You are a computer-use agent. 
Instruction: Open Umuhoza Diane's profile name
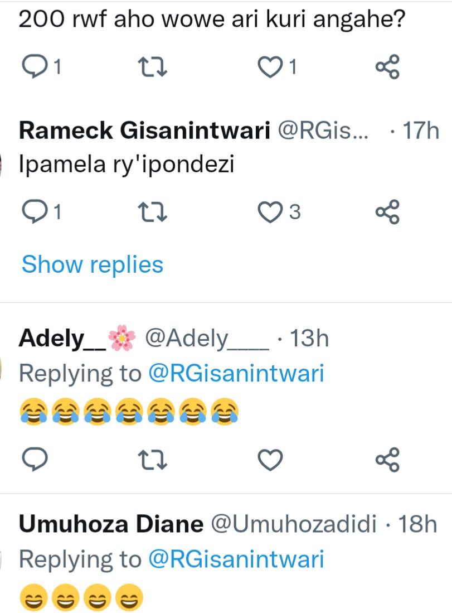point(111,524)
